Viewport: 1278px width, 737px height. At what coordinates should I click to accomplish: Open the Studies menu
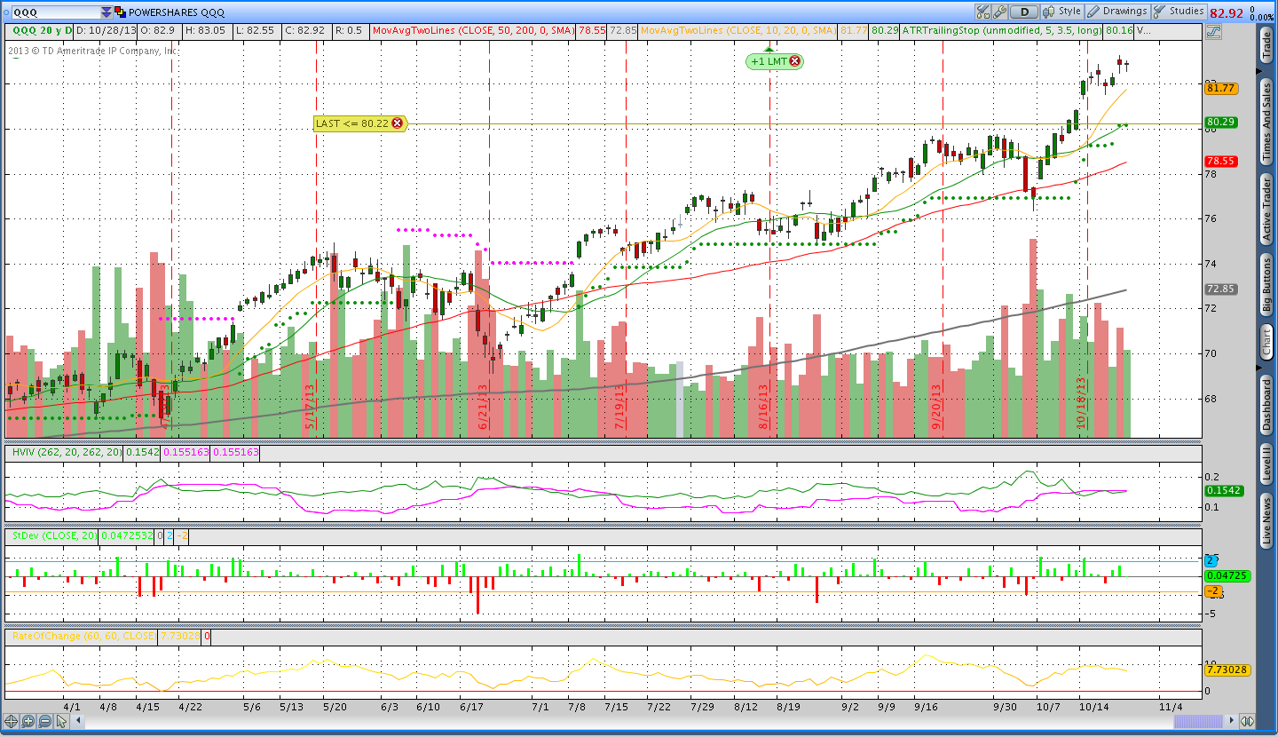(x=1179, y=12)
